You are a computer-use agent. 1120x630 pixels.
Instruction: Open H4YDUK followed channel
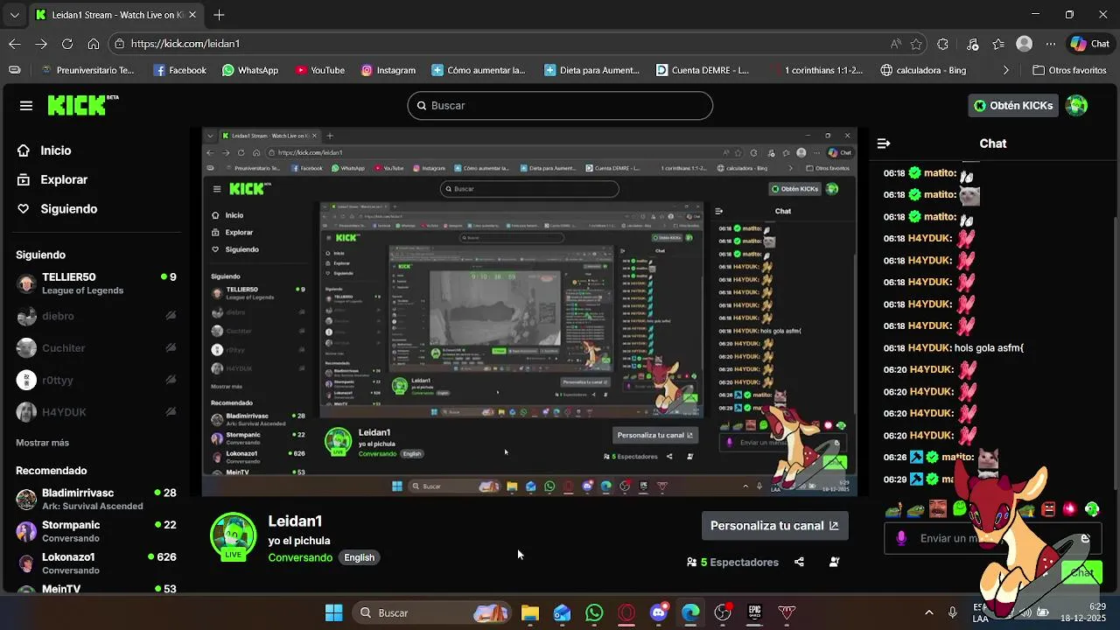tap(96, 412)
